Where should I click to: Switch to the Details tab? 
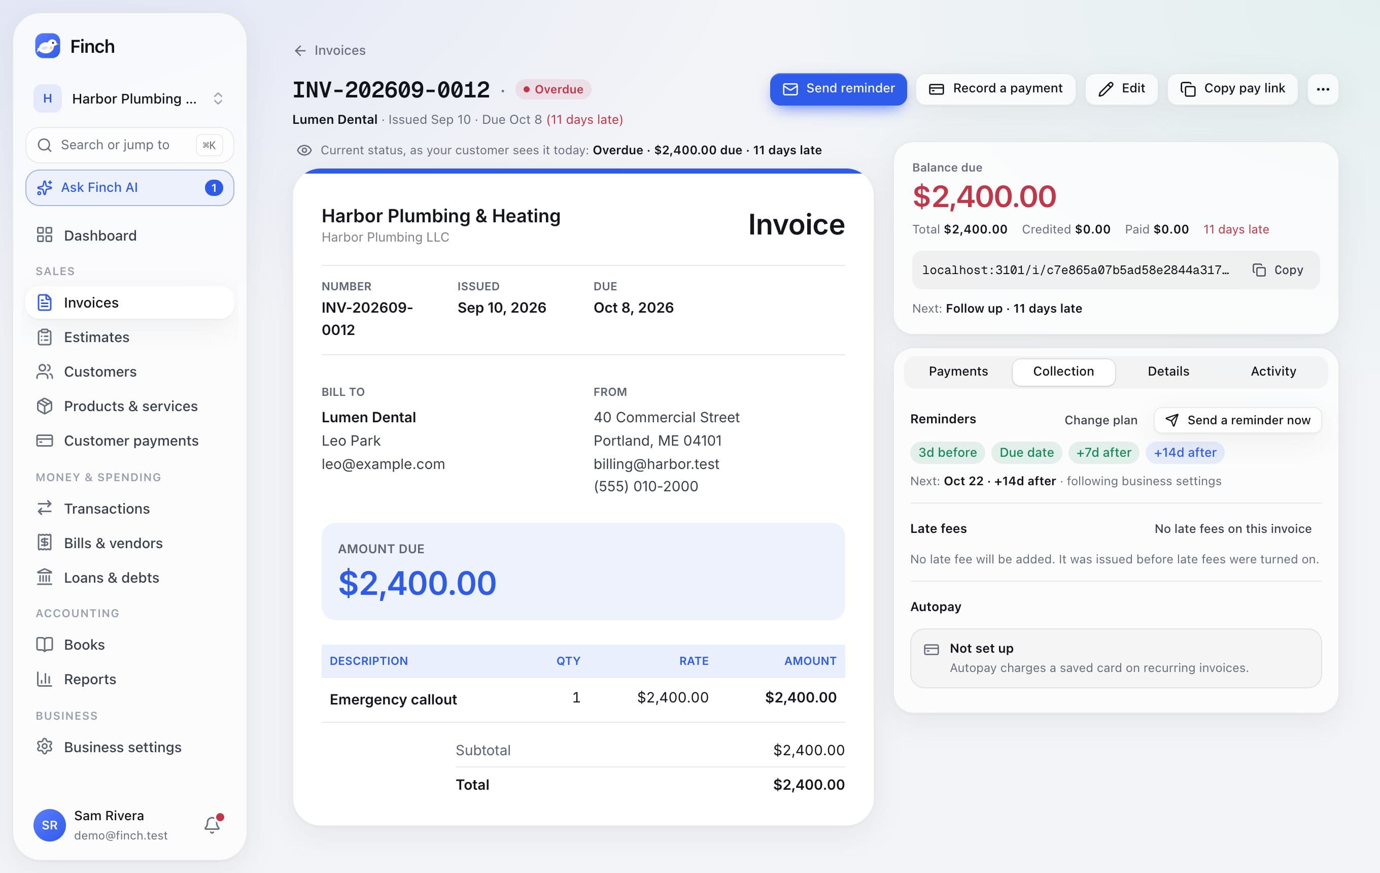coord(1168,372)
